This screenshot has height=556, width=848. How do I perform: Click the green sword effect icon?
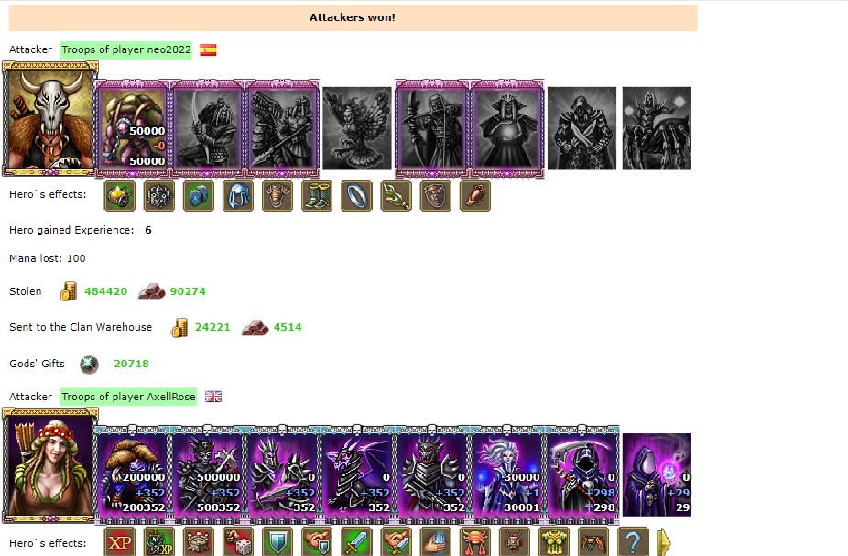click(x=356, y=542)
